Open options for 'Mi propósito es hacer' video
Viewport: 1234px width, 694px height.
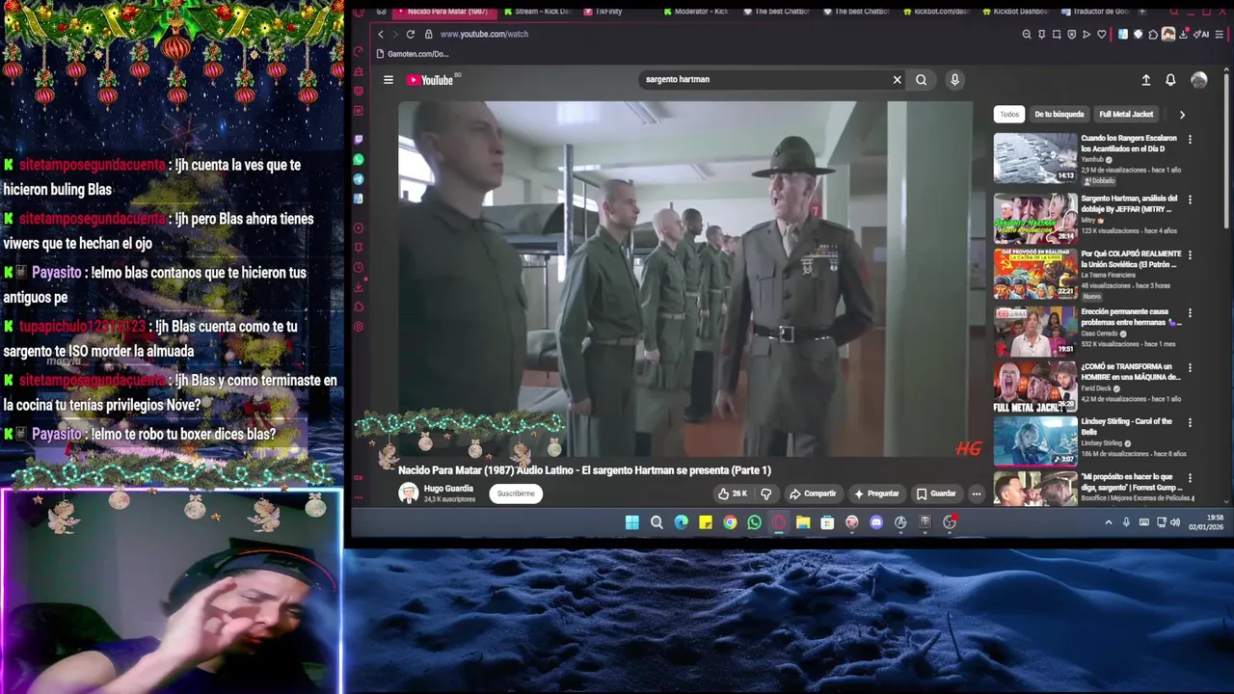coord(1190,478)
